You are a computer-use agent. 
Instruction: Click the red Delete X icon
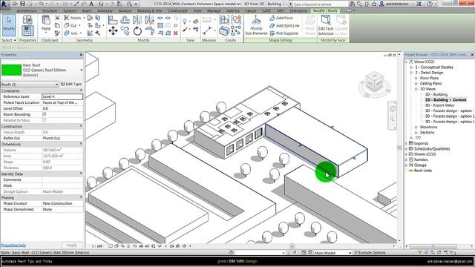(175, 33)
